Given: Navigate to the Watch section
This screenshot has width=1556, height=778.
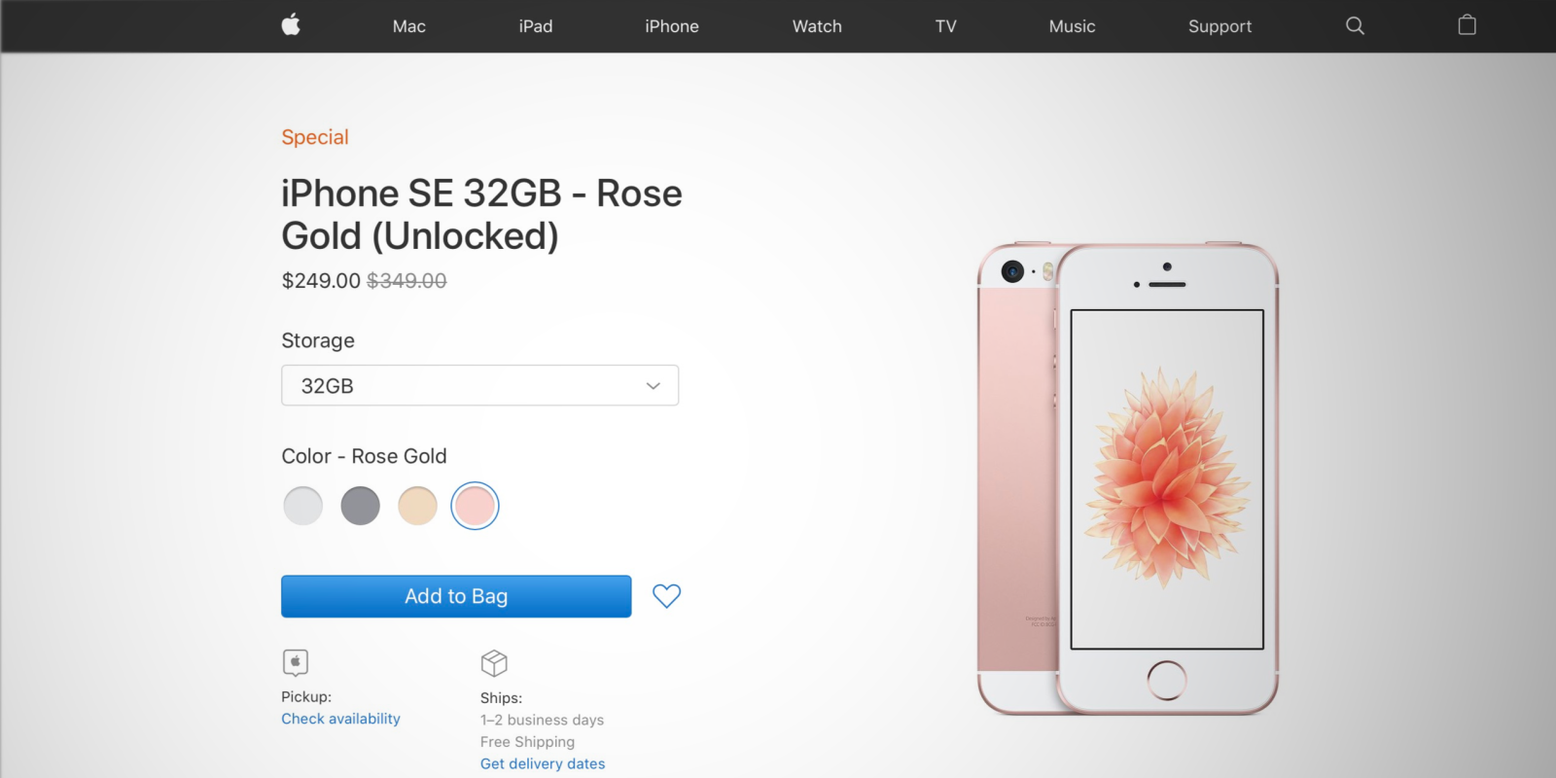Looking at the screenshot, I should (x=817, y=26).
